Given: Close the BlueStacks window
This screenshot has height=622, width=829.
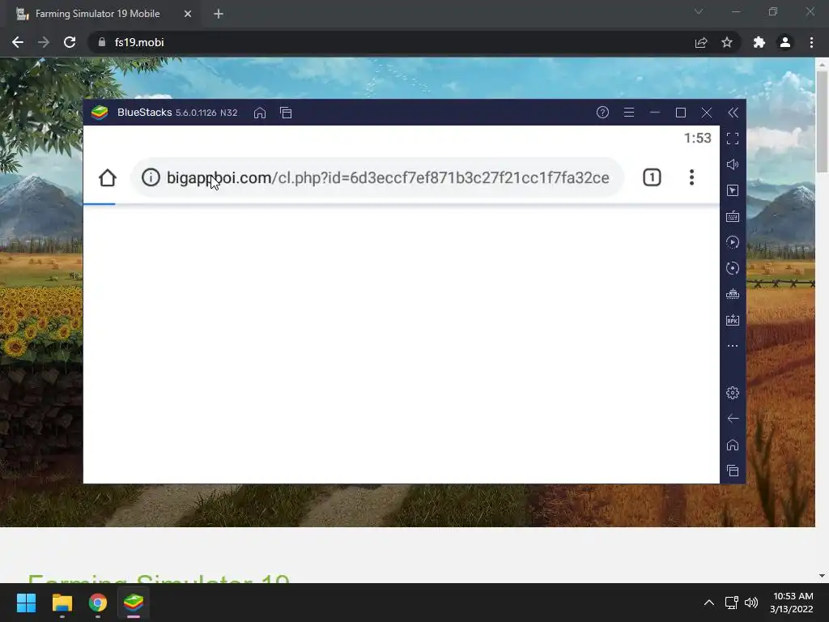Looking at the screenshot, I should [x=706, y=113].
